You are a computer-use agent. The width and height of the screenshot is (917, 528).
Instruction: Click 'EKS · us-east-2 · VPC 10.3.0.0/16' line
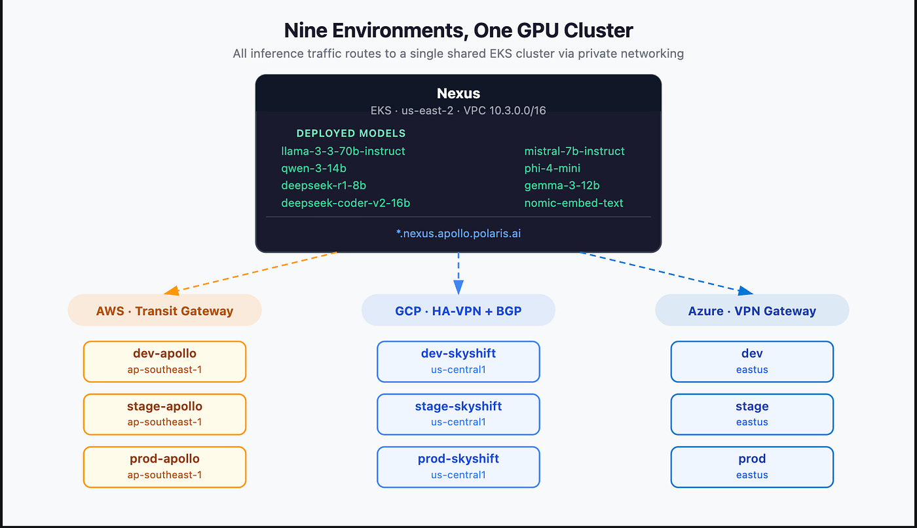(x=458, y=111)
